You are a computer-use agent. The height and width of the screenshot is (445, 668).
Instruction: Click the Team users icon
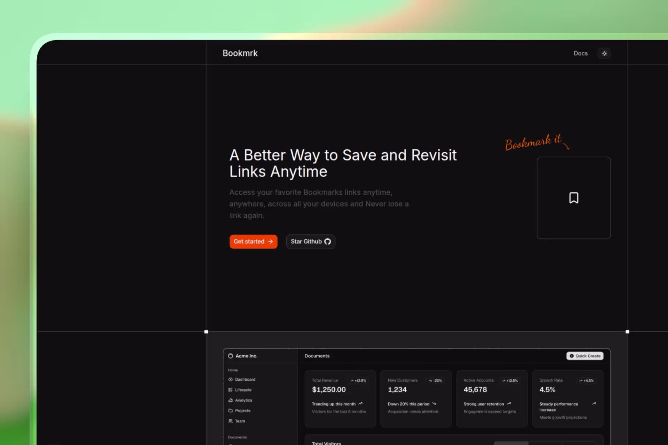[230, 421]
